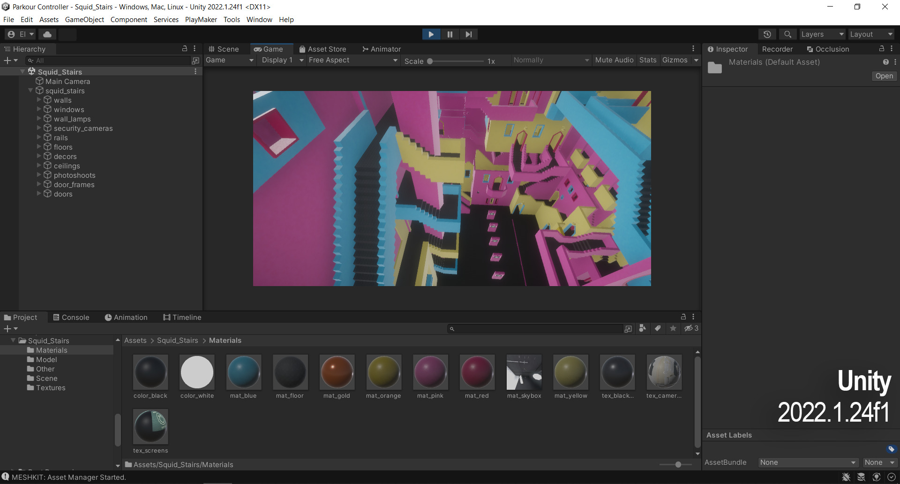
Task: Open the PlayMaker menu
Action: point(201,20)
